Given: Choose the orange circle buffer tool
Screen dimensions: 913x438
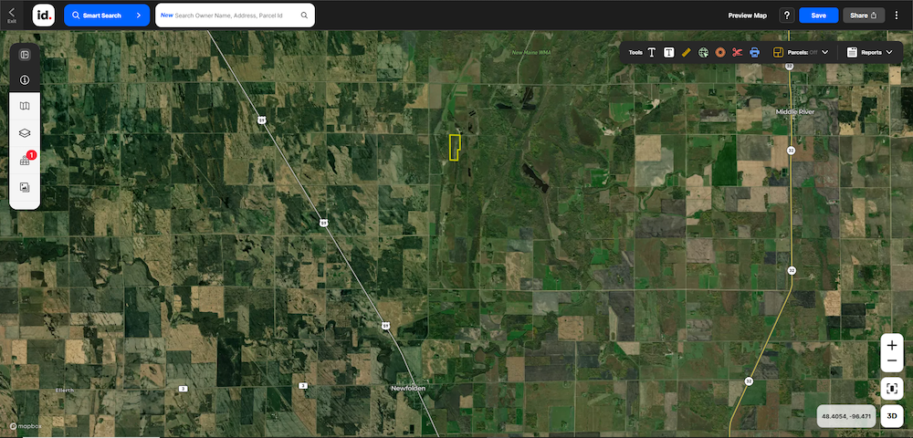Looking at the screenshot, I should coord(720,53).
